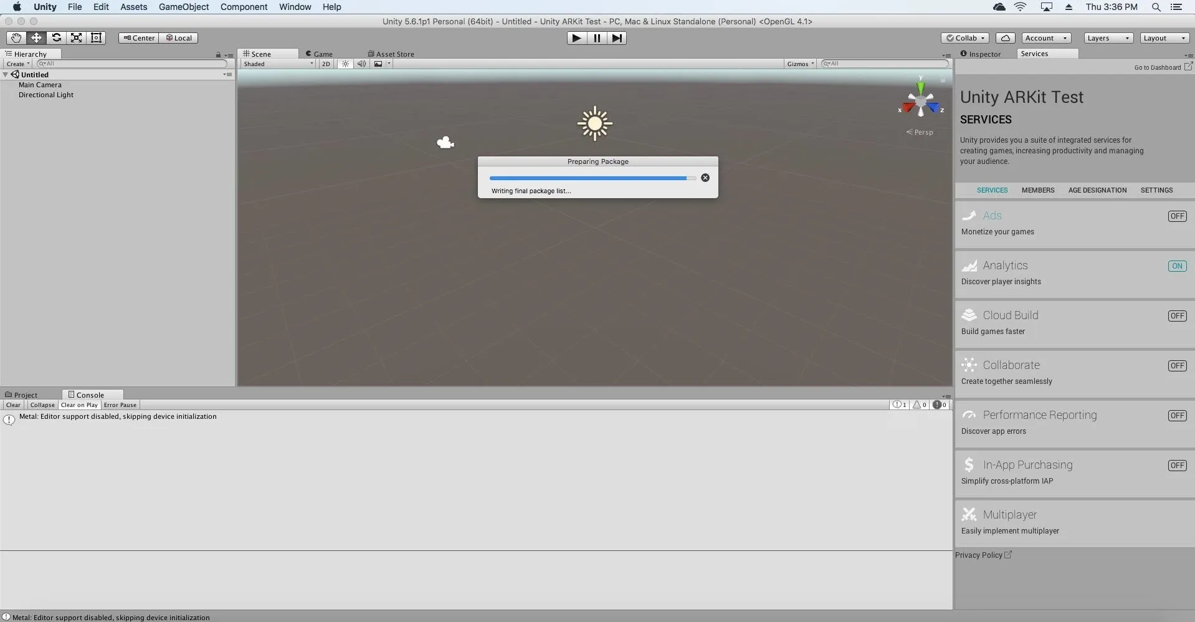This screenshot has height=622, width=1195.
Task: Switch to the Project tab
Action: [22, 395]
